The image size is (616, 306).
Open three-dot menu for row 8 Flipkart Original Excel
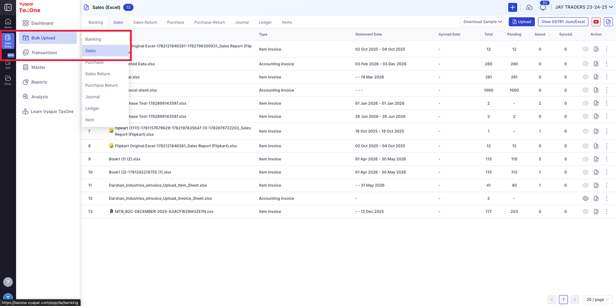click(x=607, y=146)
